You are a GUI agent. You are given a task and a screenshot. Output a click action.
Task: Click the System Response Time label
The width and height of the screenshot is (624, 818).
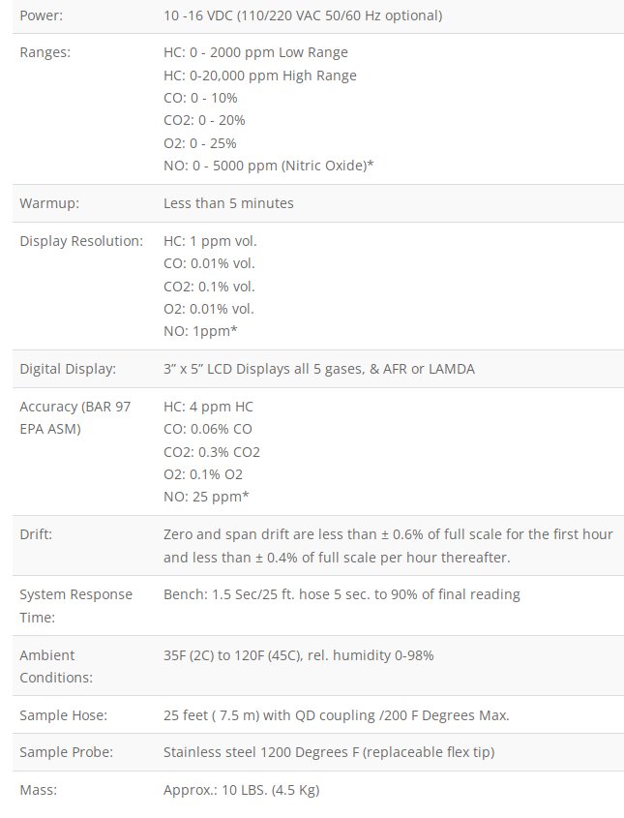click(75, 605)
